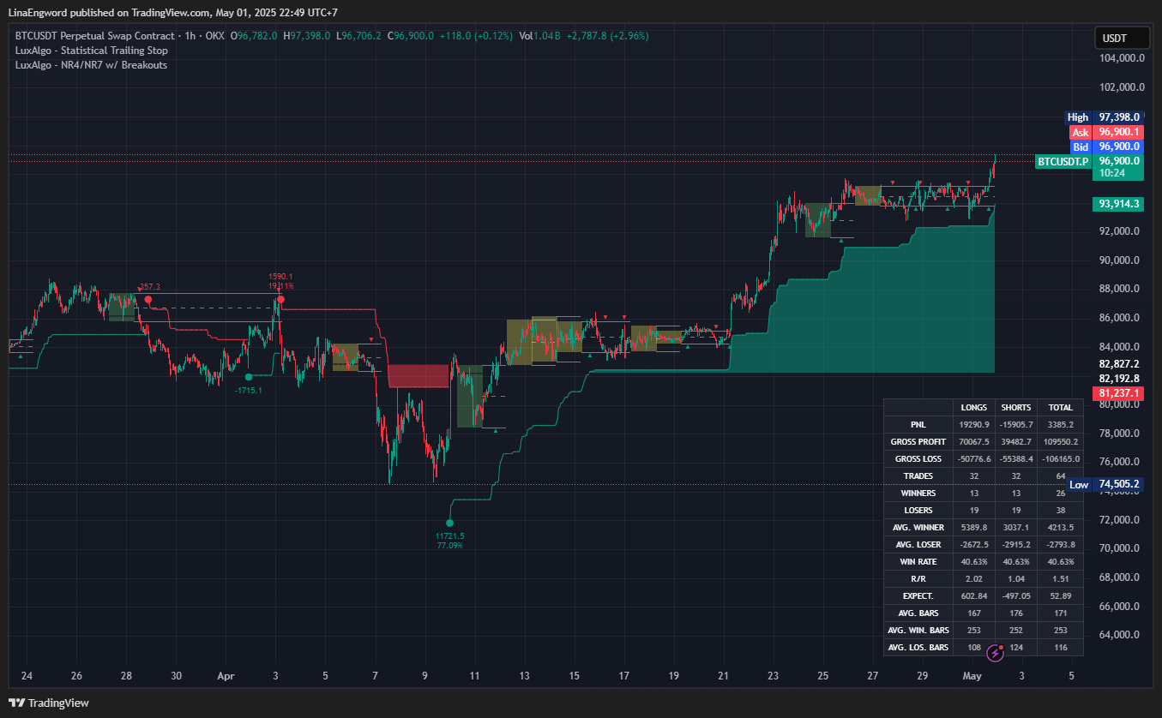Click the PNL row label
Screen dimensions: 1162x718
tap(918, 425)
